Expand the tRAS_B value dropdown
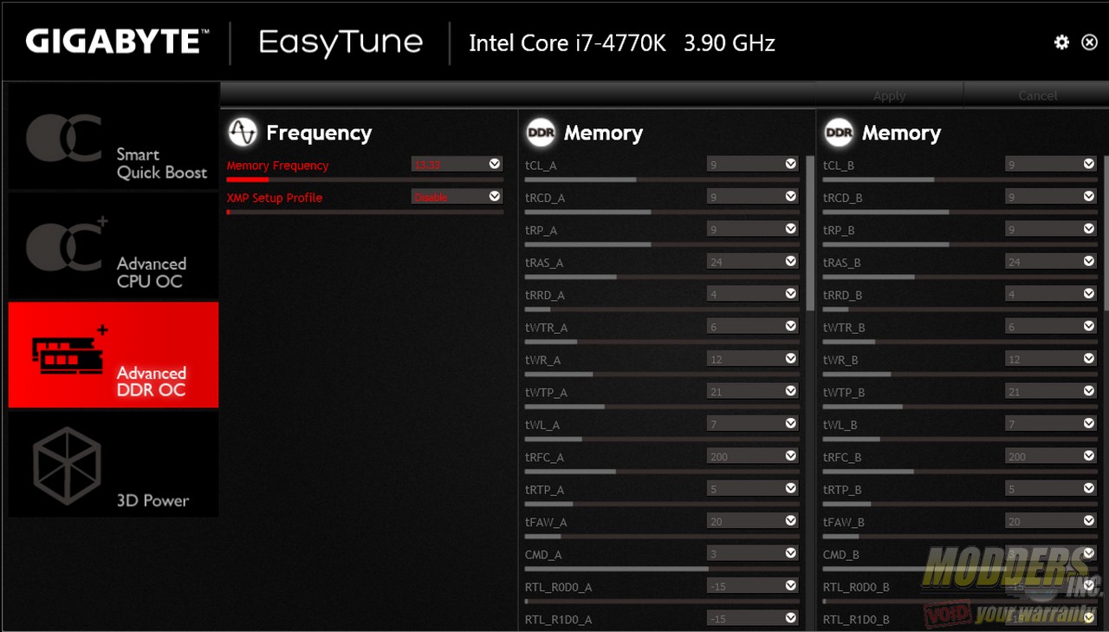The width and height of the screenshot is (1109, 632). point(1050,262)
